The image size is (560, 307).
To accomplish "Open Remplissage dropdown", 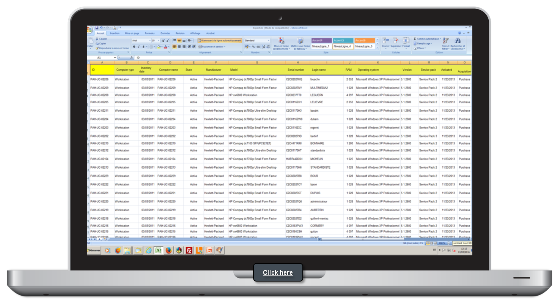I will (x=423, y=44).
